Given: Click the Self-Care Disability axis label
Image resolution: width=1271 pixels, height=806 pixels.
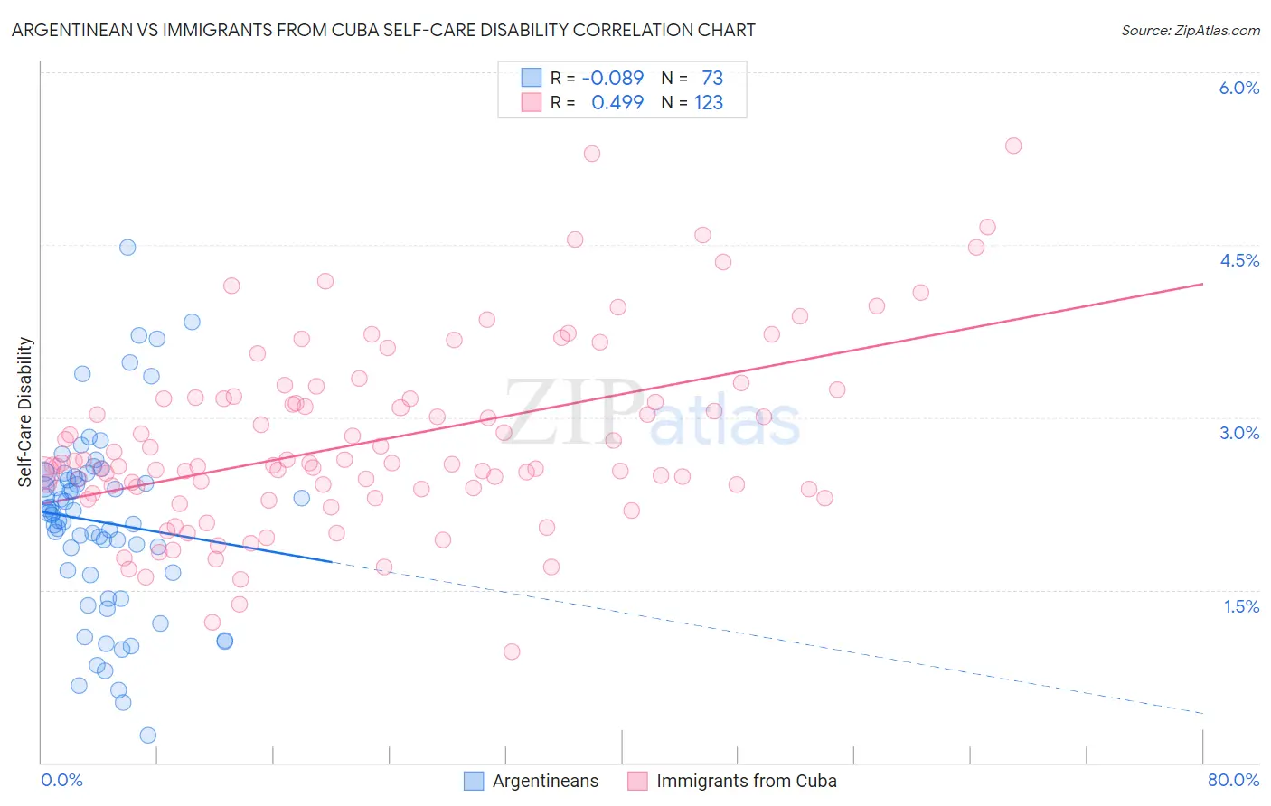Looking at the screenshot, I should (25, 412).
